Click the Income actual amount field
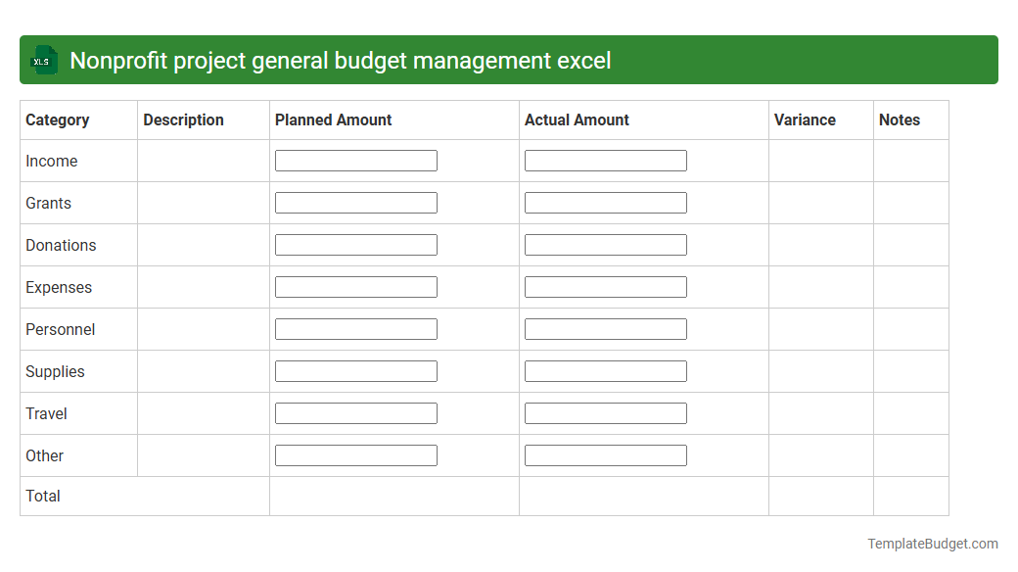The width and height of the screenshot is (1018, 572). (605, 160)
